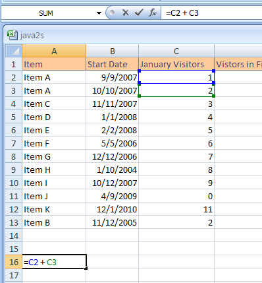Click cell with date 1/10/2004
Screen dimensions: 262x283
[x=113, y=170]
